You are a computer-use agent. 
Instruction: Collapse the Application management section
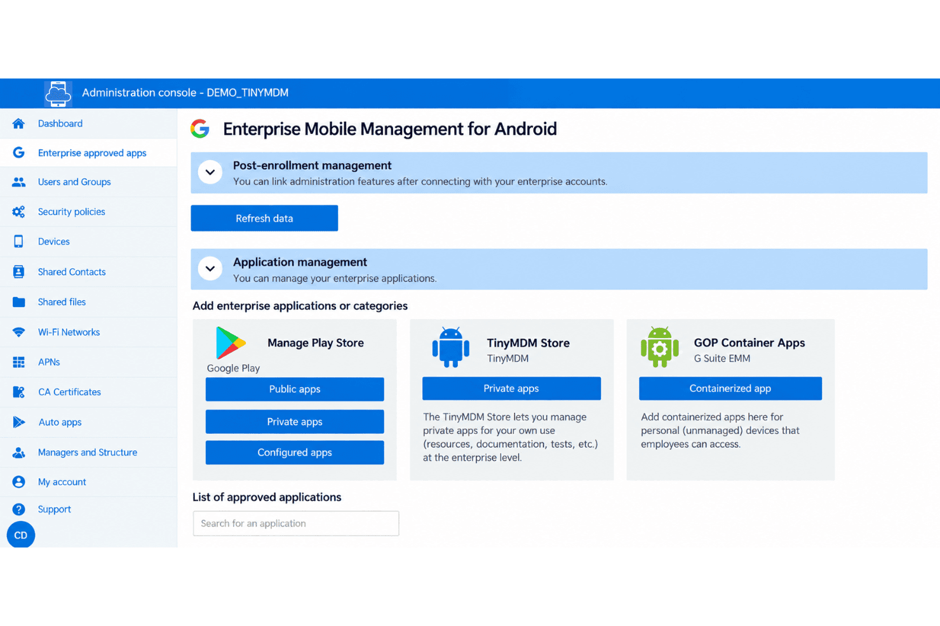click(210, 269)
